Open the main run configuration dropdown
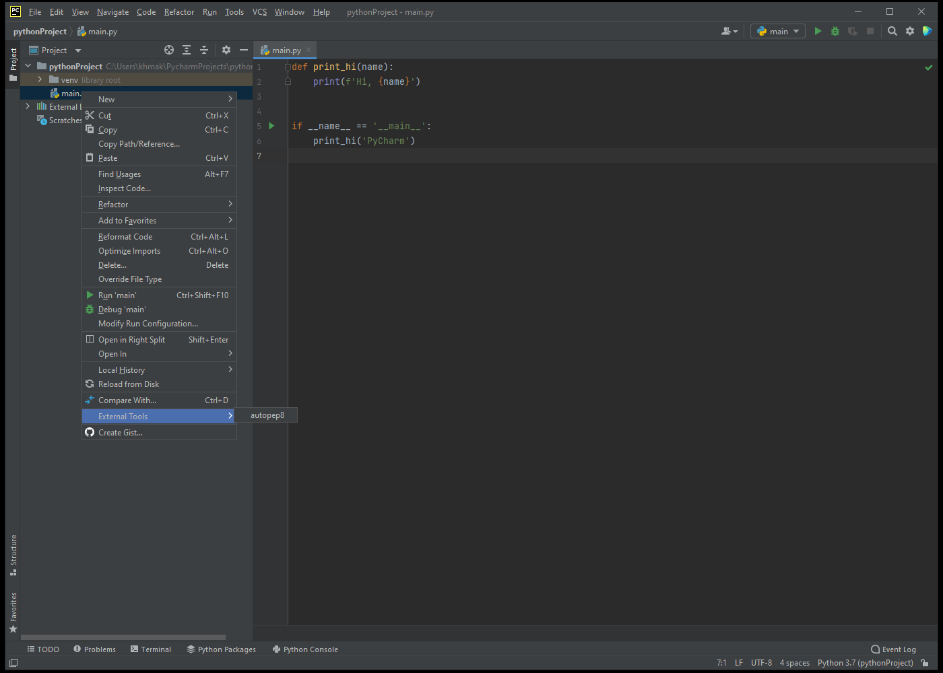Image resolution: width=943 pixels, height=673 pixels. 778,31
